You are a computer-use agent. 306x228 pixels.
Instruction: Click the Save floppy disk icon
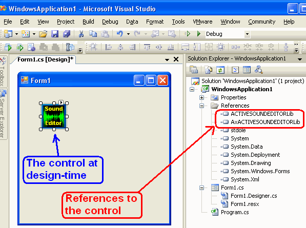(55, 34)
